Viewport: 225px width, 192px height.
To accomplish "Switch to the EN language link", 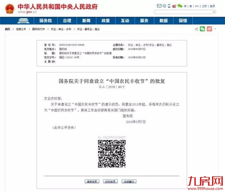I will (x=197, y=6).
